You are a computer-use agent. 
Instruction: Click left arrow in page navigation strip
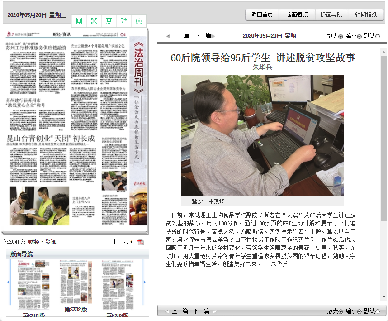pos(9,282)
